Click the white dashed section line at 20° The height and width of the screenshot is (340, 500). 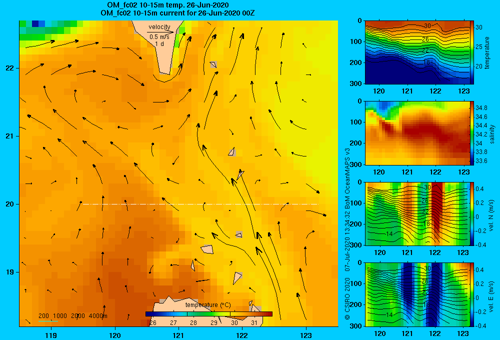200,204
